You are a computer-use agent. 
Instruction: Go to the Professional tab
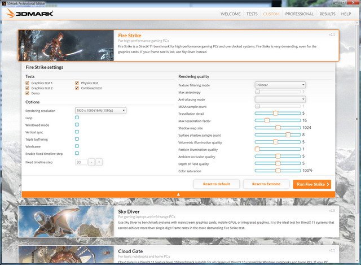click(x=300, y=14)
